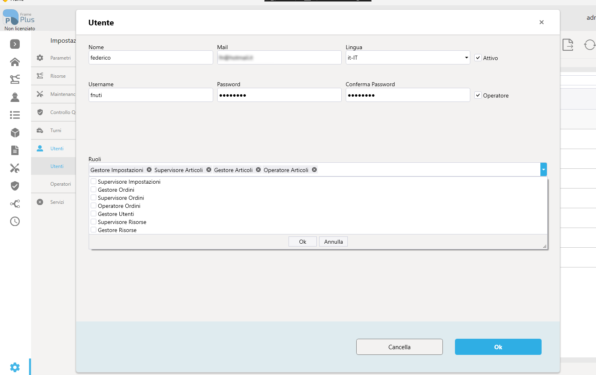Select the Operatori submenu item
The image size is (596, 375).
click(x=60, y=184)
